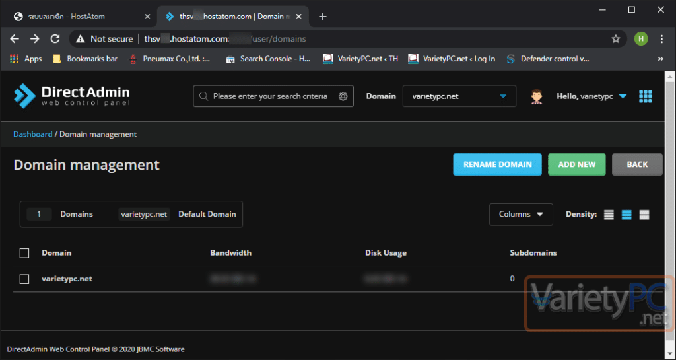The height and width of the screenshot is (360, 676).
Task: Open Chrome three-dot menu
Action: coord(661,39)
